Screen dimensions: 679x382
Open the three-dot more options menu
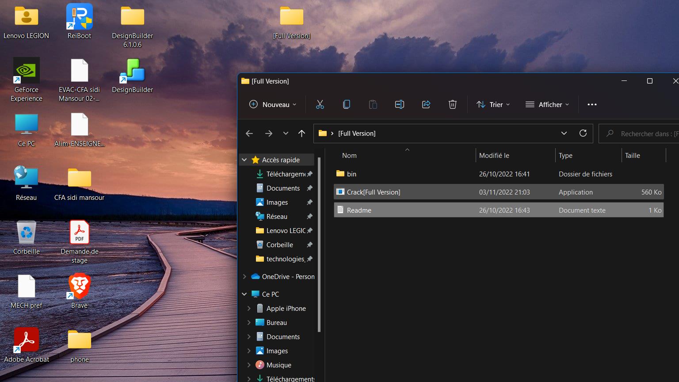[x=592, y=104]
